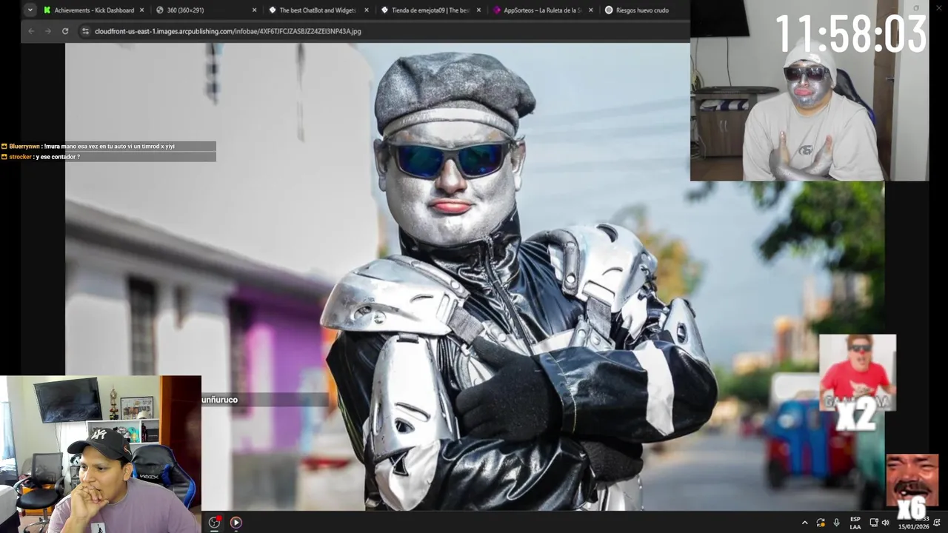Click the laughing man x6 sticker overlay
Viewport: 948px width, 533px height.
pos(912,486)
